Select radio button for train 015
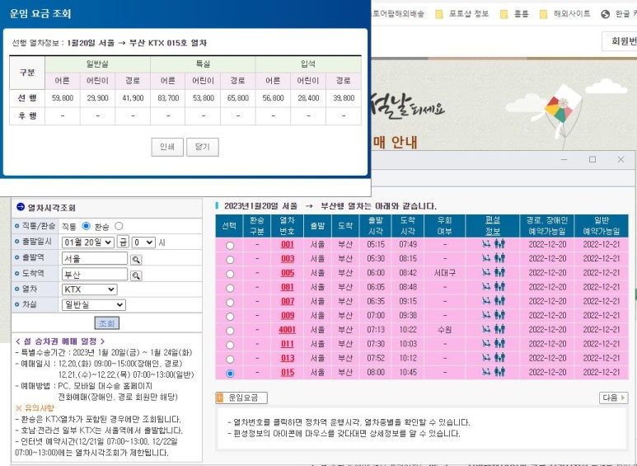The image size is (637, 466). [230, 374]
